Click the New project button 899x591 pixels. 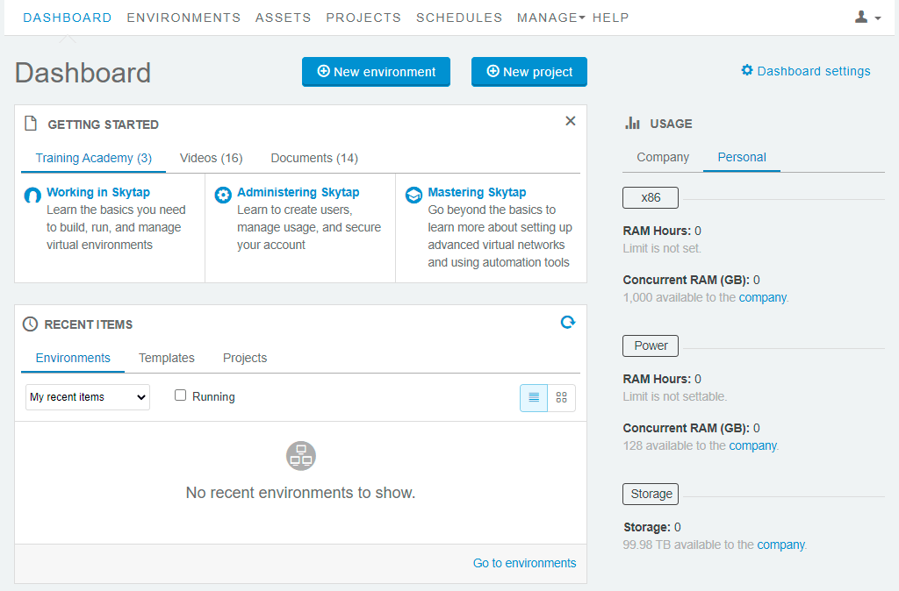529,72
